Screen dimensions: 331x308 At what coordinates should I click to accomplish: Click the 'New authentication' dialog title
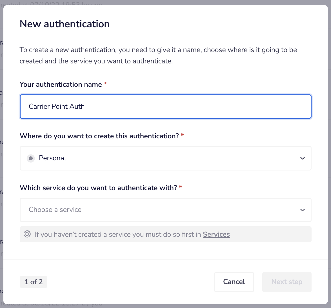pos(64,24)
